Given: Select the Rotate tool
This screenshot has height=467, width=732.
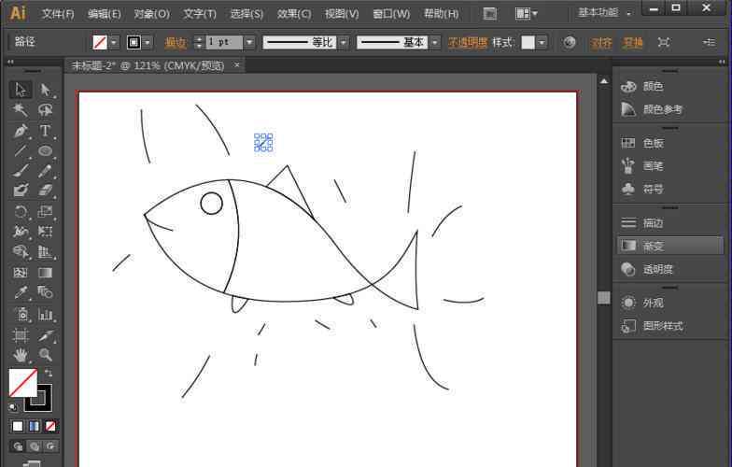Looking at the screenshot, I should coord(21,211).
